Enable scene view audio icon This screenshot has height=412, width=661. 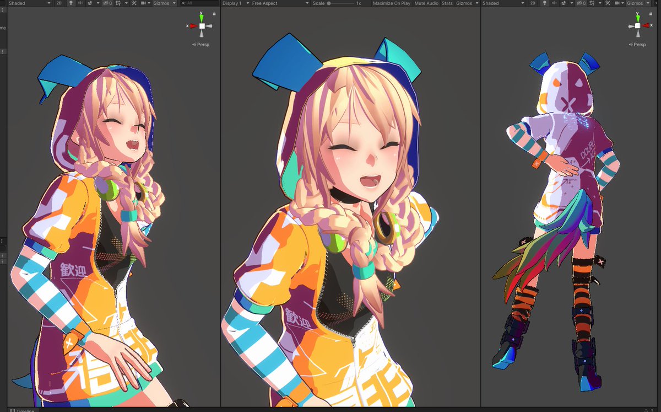(x=81, y=3)
